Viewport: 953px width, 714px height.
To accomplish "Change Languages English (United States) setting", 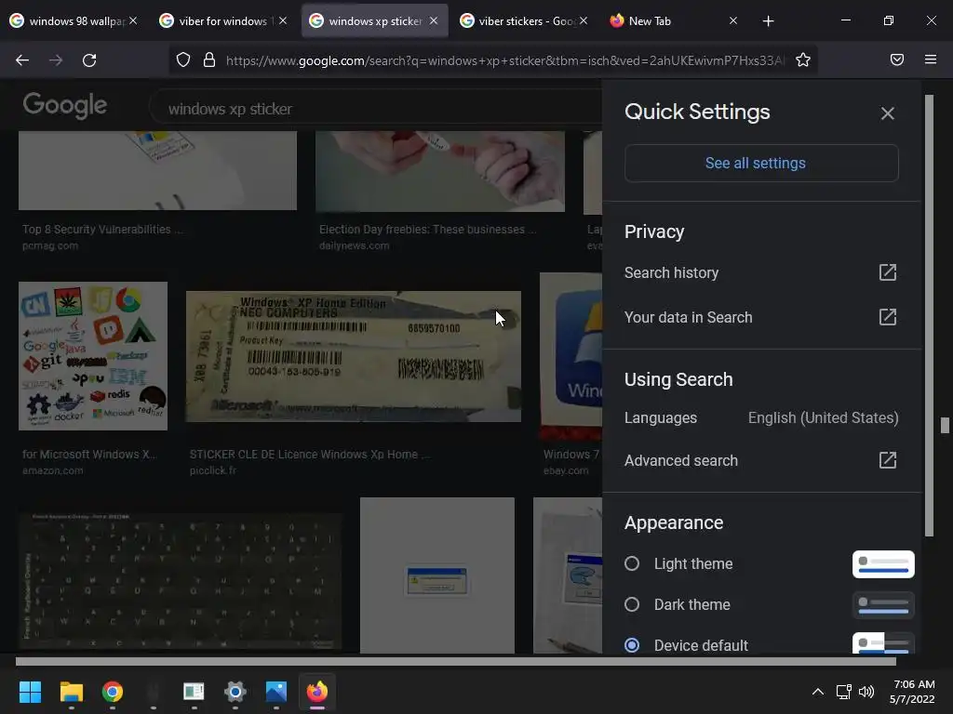I will [761, 417].
